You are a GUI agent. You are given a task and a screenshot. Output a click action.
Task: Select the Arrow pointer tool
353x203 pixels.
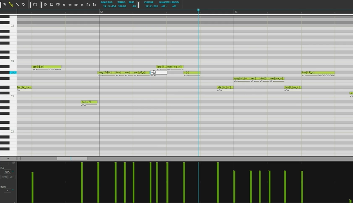(5, 4)
